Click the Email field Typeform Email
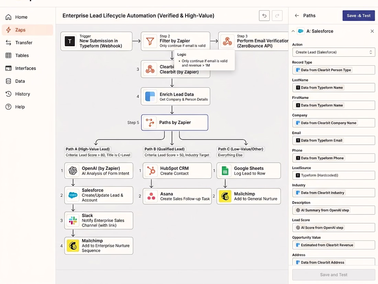378x284 pixels. (334, 140)
